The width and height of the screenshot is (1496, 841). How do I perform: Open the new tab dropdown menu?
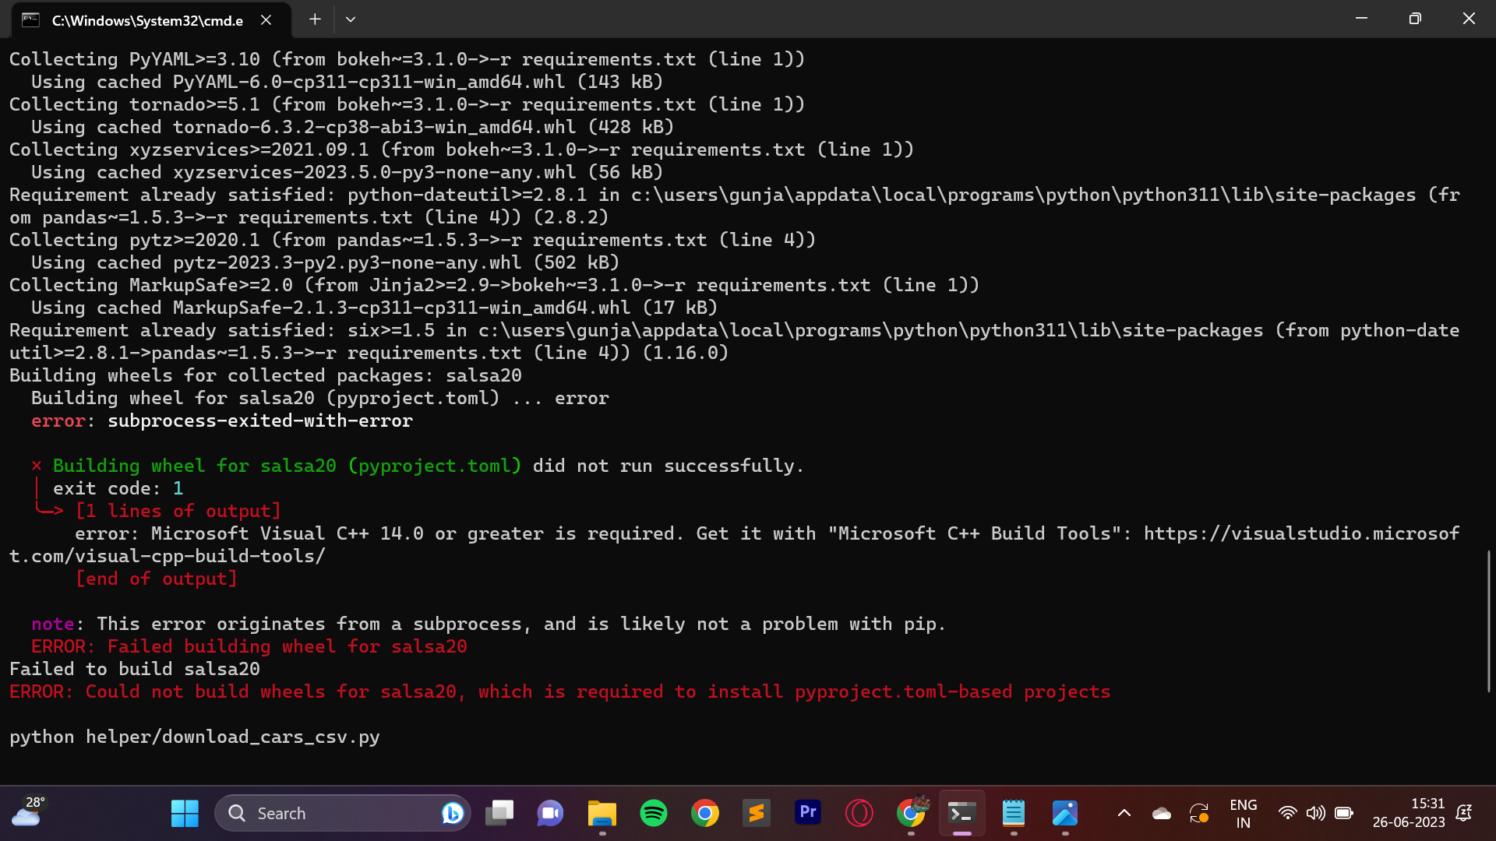pyautogui.click(x=350, y=19)
